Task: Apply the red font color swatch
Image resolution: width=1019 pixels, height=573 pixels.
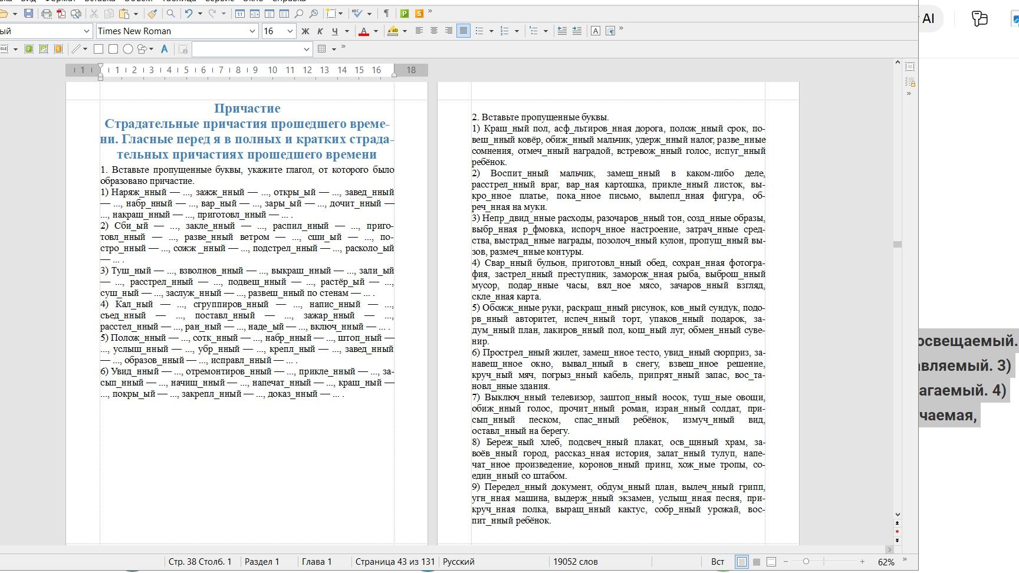Action: coord(364,31)
